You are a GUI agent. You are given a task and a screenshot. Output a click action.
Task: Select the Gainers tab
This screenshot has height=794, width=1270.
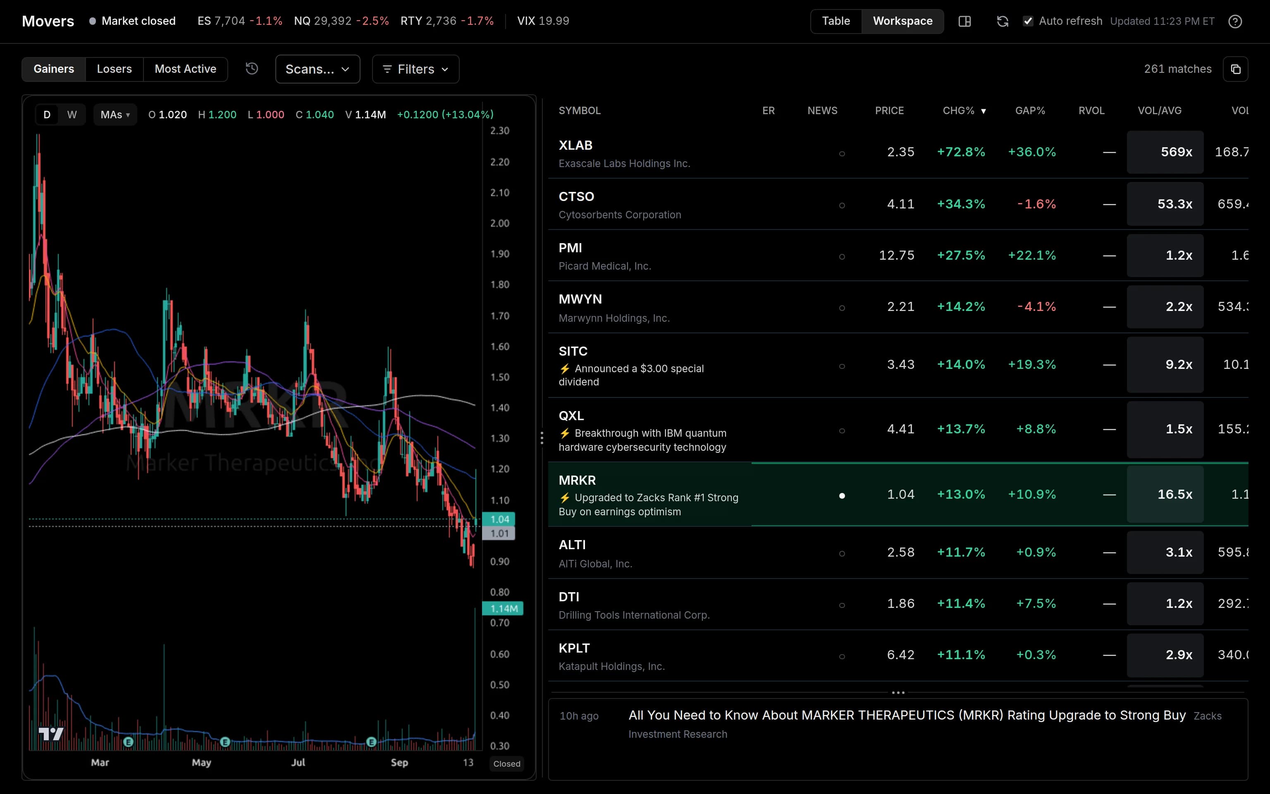[x=53, y=69]
